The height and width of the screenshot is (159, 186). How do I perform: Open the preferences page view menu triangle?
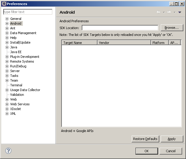coord(179,12)
